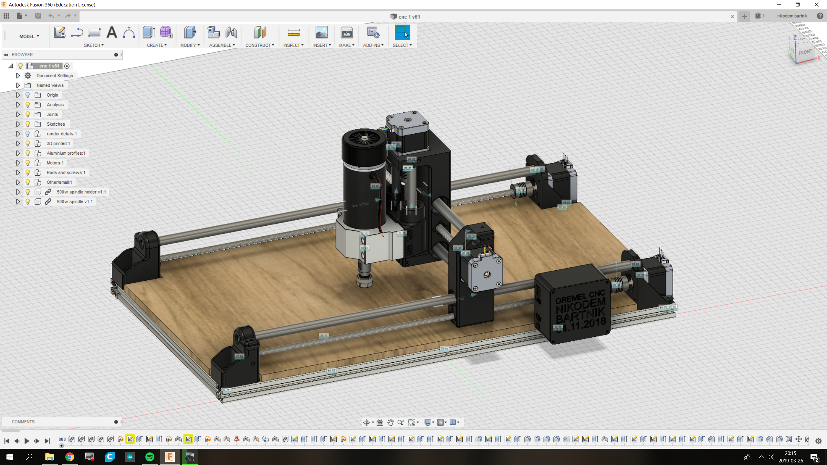
Task: Expand the Aluminium profiles:1 tree node
Action: [18, 153]
